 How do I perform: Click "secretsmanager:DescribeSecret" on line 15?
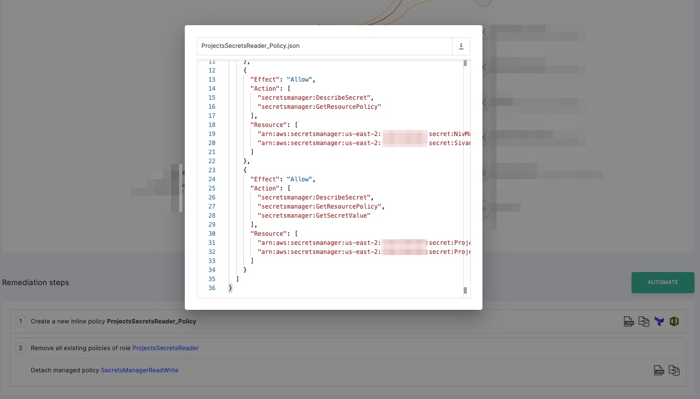315,98
